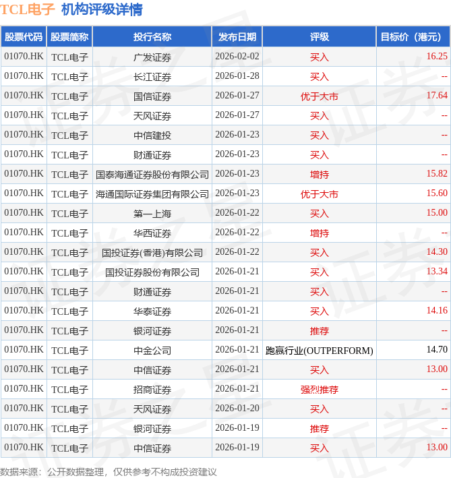Click target price 15.82
The image size is (451, 478).
(437, 173)
